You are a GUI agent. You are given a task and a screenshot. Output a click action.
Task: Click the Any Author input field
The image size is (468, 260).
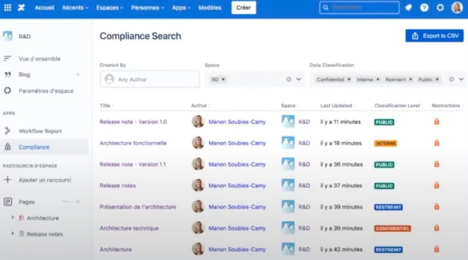click(150, 79)
